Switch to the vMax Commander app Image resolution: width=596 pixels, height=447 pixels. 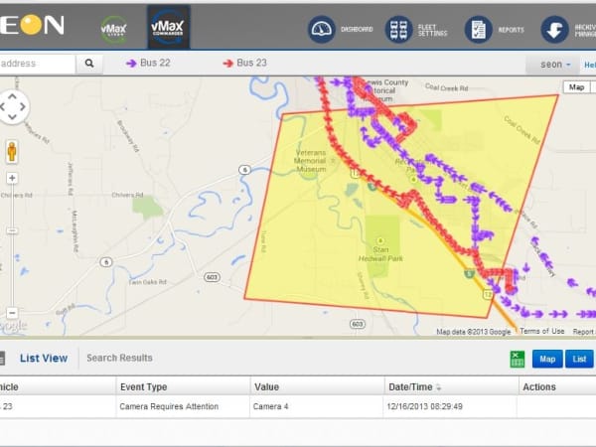pyautogui.click(x=168, y=27)
